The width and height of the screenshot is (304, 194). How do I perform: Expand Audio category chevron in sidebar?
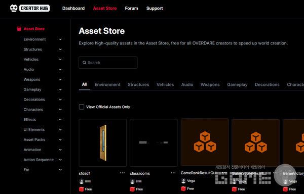(60, 70)
